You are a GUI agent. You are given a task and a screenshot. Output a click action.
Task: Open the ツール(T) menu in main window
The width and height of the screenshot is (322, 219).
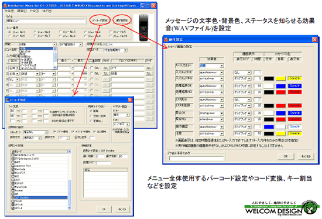click(34, 11)
